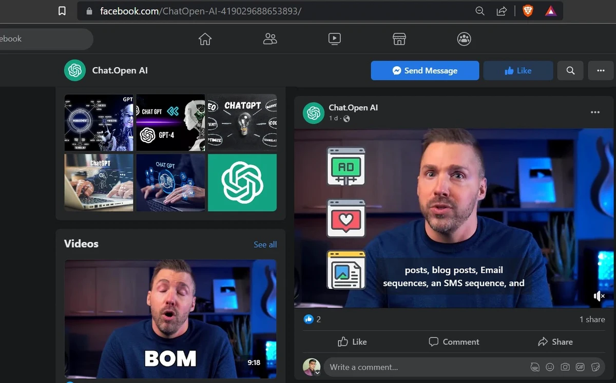Click Comment on the post
Viewport: 616px width, 383px height.
(x=454, y=342)
